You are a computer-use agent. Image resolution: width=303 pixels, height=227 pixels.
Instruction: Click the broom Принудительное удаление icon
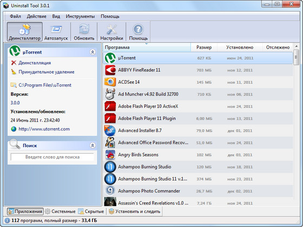tap(14, 72)
